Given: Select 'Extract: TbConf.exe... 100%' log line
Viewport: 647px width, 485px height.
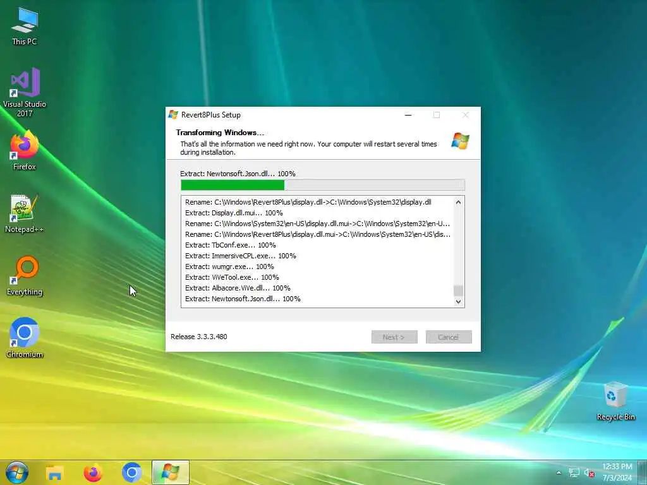Looking at the screenshot, I should 230,245.
